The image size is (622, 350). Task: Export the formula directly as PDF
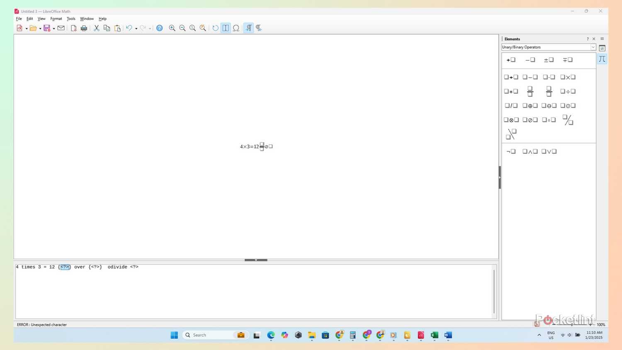click(x=73, y=28)
